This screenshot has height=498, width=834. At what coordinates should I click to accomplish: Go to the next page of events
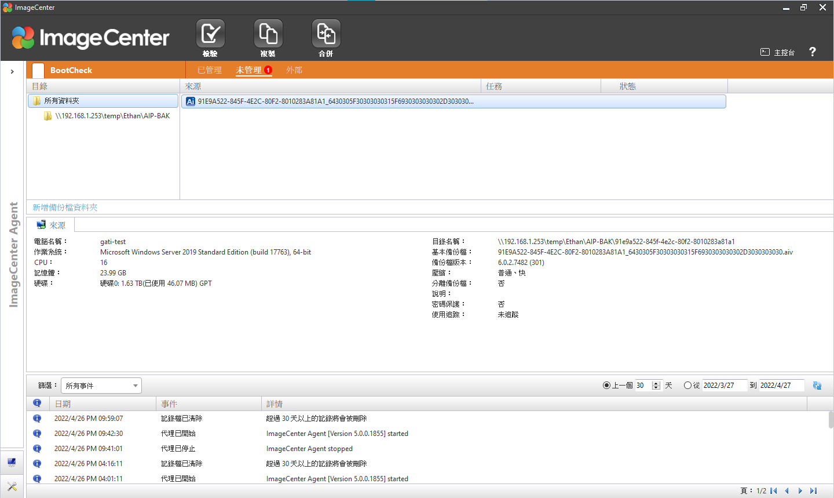(x=800, y=491)
